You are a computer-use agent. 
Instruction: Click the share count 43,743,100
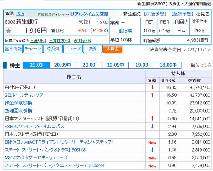[200, 87]
